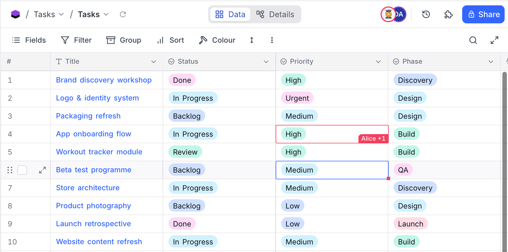This screenshot has height=252, width=508.
Task: Click the Priority field type icon
Action: point(284,61)
